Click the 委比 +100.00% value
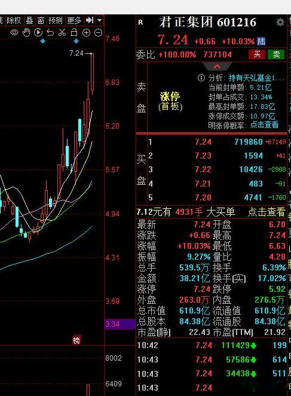Image resolution: width=291 pixels, height=396 pixels. (177, 54)
